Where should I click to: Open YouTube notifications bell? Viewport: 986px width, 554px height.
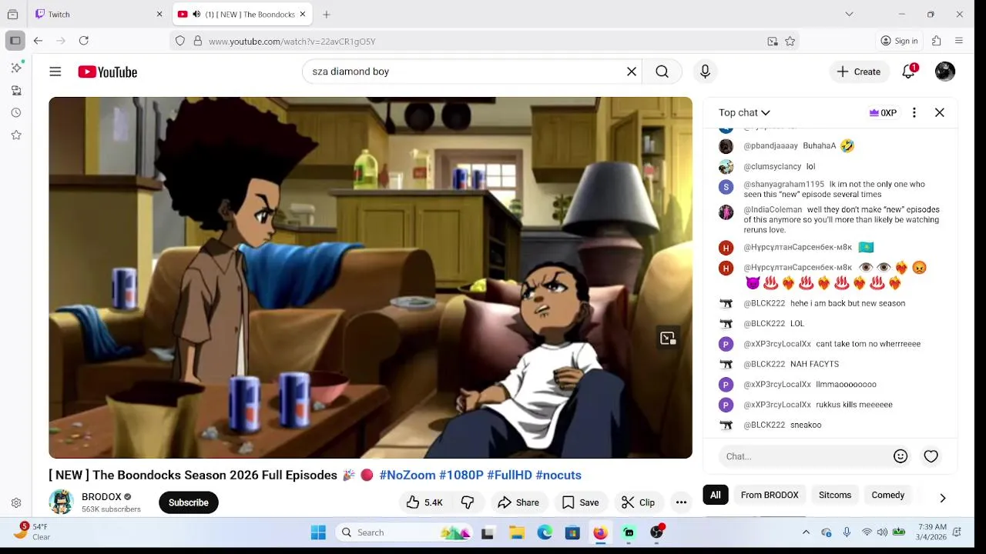909,72
